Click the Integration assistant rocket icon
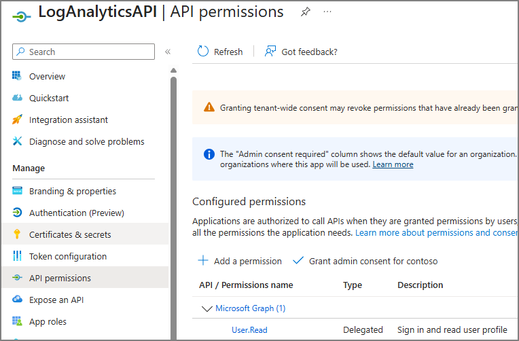This screenshot has height=341, width=519. 18,120
